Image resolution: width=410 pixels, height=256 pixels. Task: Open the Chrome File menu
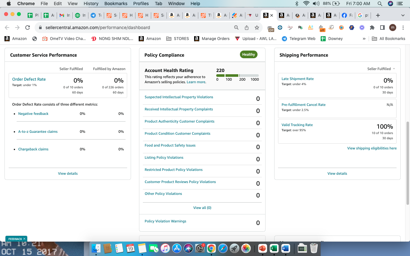pyautogui.click(x=44, y=4)
